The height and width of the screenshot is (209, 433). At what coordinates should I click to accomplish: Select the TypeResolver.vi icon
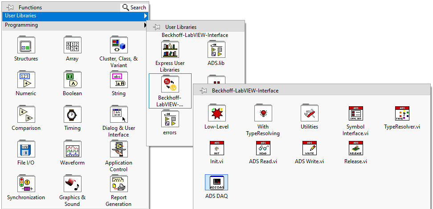point(402,114)
